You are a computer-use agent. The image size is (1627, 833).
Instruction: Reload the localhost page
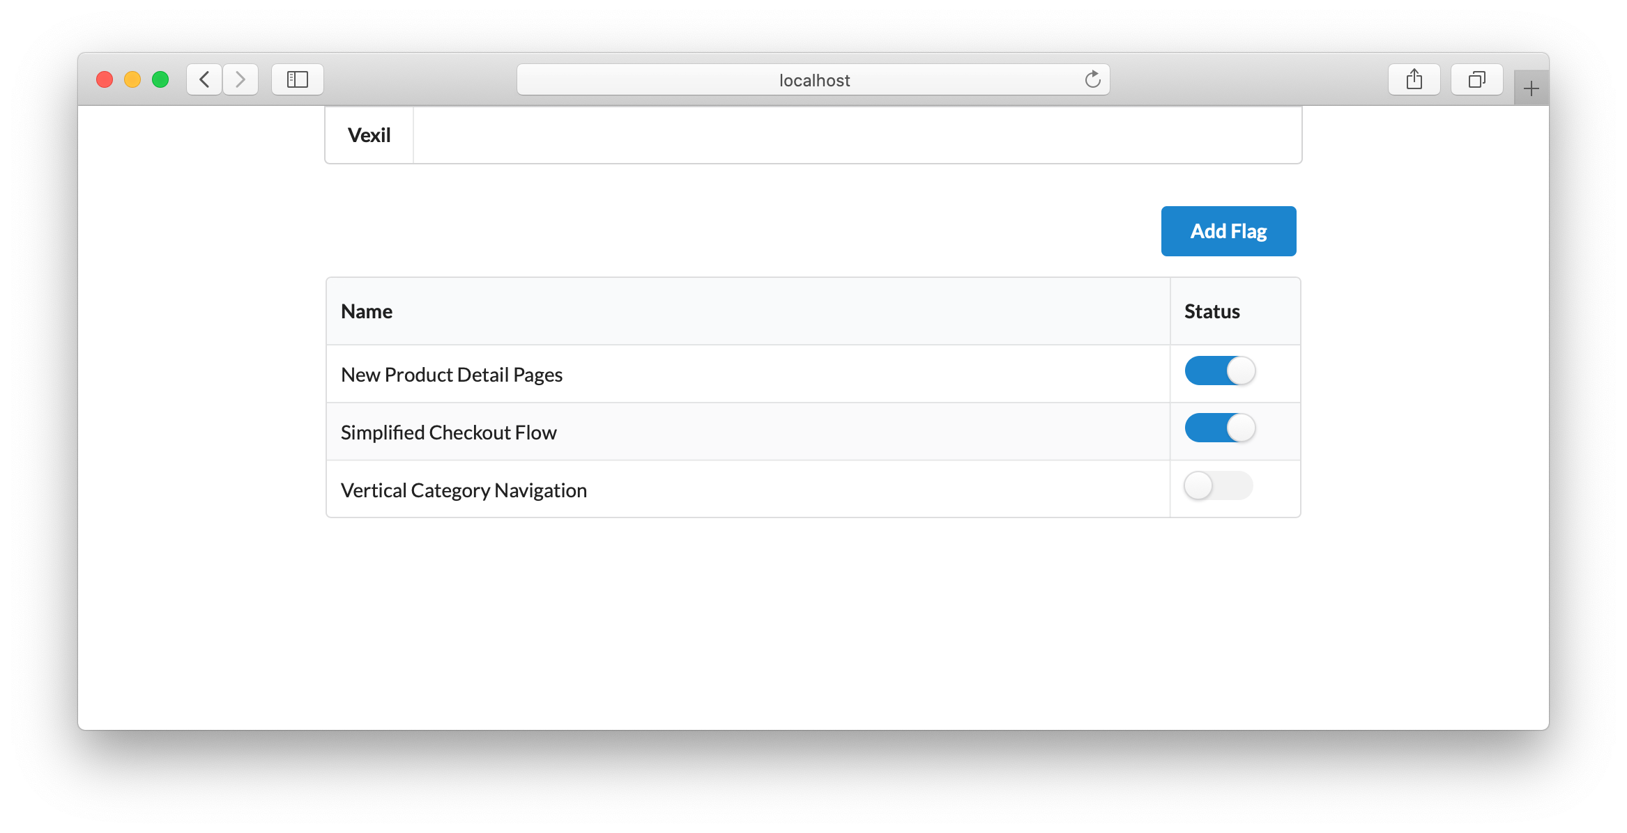[1092, 79]
